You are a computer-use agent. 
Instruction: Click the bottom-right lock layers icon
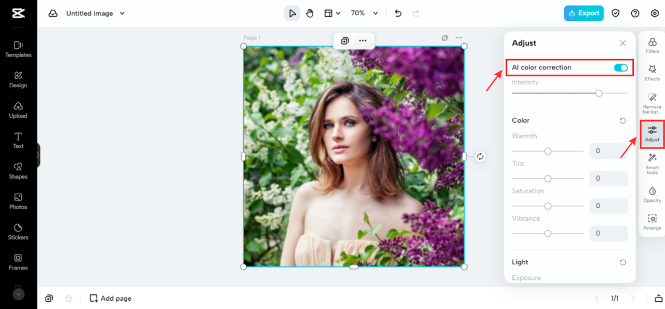pos(658,298)
